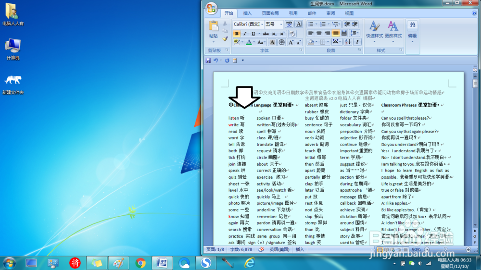Screen dimensions: 481x270
Task: Open the bullets list dropdown arrow
Action: pos(316,24)
